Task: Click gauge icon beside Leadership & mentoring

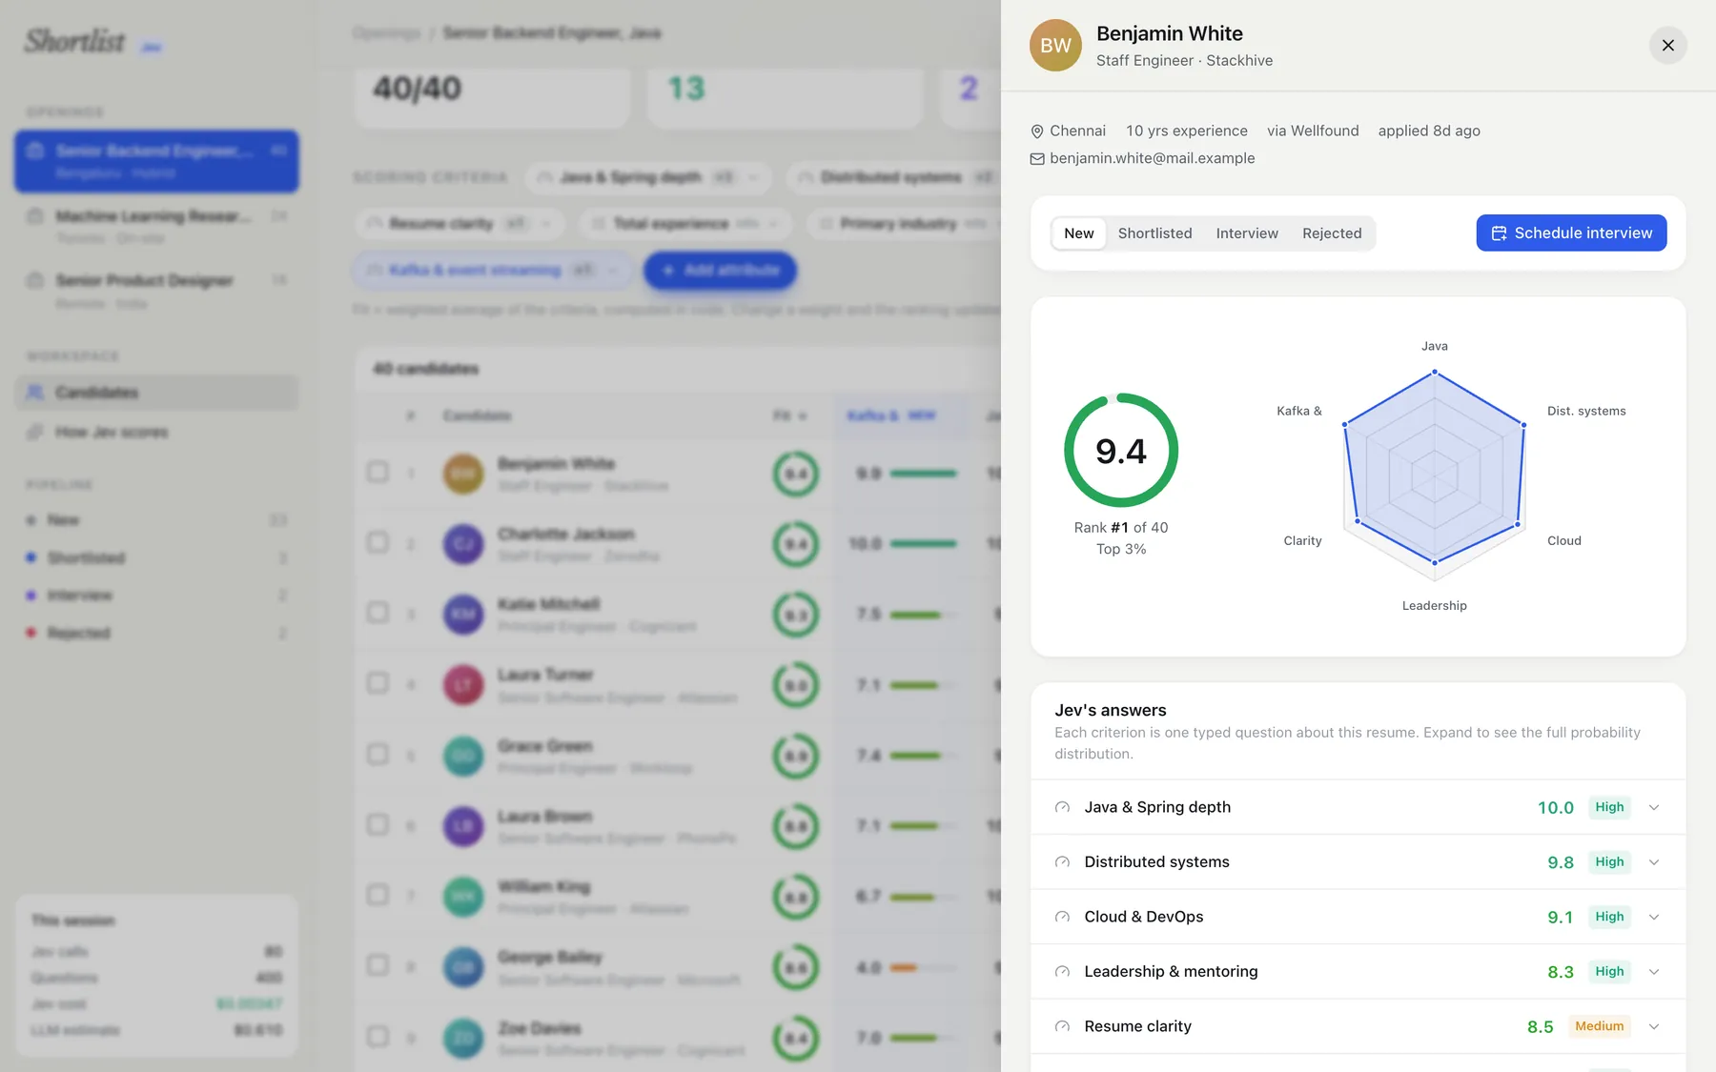Action: point(1062,972)
